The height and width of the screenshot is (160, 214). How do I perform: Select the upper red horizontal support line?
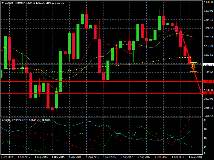pyautogui.click(x=107, y=82)
